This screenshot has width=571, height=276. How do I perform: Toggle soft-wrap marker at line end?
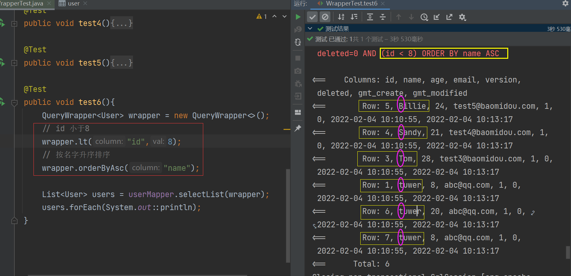[533, 213]
